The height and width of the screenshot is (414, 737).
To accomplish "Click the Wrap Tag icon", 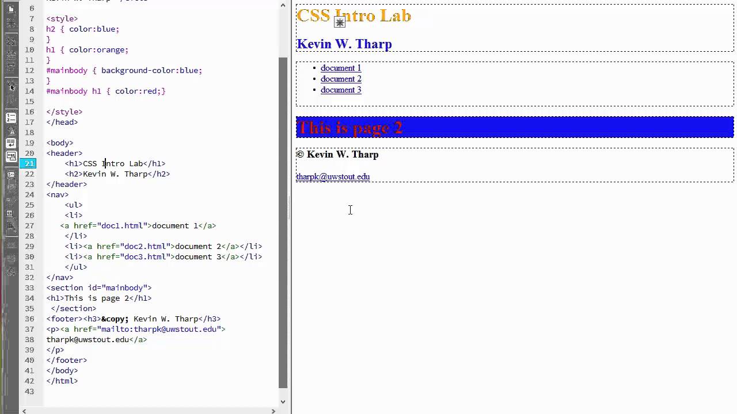I will pos(11,200).
